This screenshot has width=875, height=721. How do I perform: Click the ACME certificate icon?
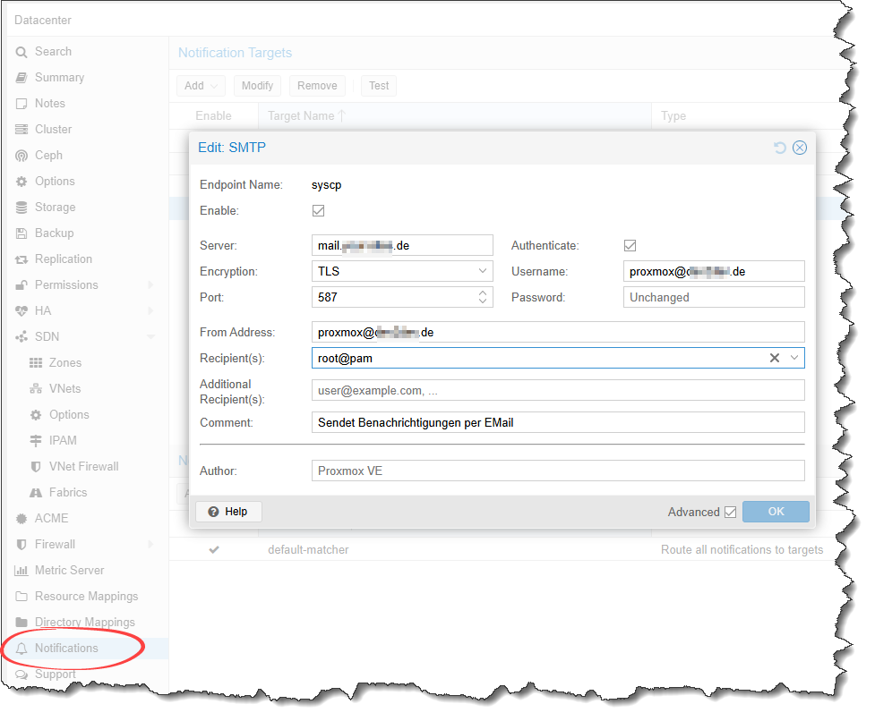21,518
